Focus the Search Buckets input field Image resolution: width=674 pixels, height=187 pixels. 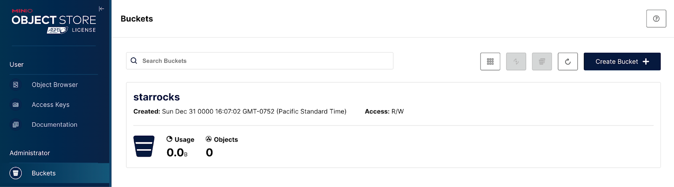(x=265, y=61)
